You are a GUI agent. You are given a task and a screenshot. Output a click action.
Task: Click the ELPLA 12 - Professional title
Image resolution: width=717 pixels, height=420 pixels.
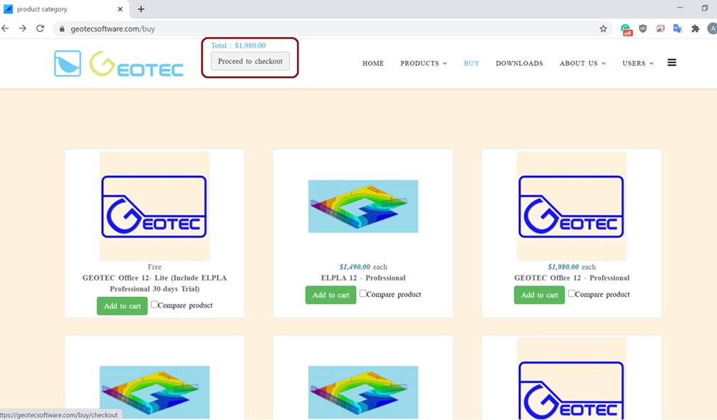(363, 278)
